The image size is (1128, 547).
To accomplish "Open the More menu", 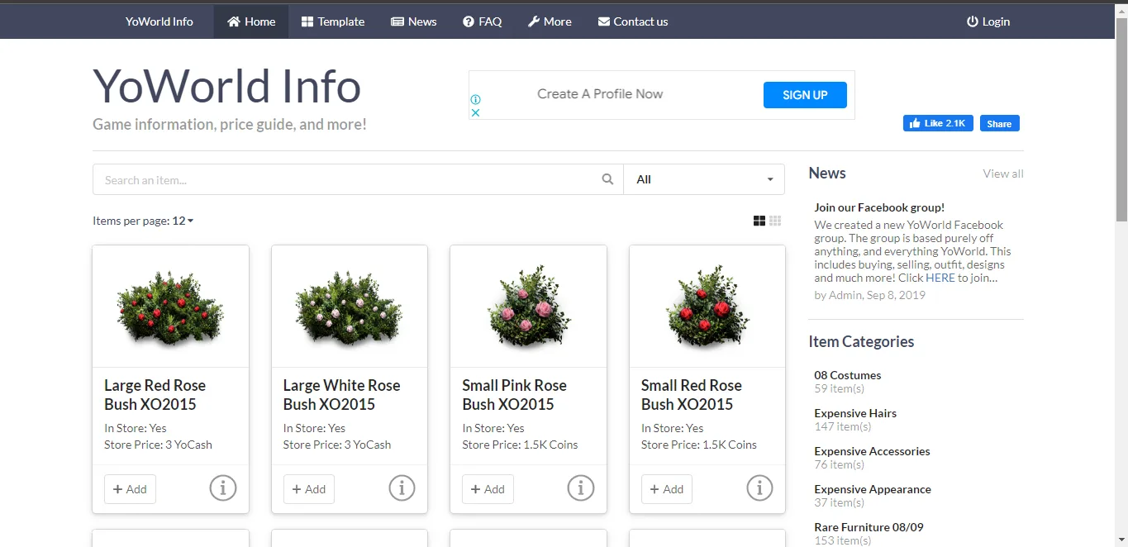I will tap(550, 21).
